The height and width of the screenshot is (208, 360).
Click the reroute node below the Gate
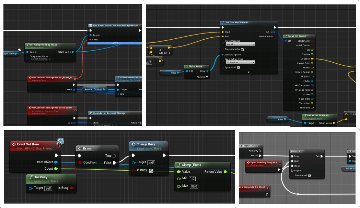click(298, 194)
